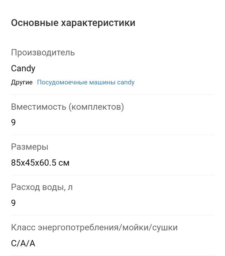Select the Производитель label
The width and height of the screenshot is (225, 256).
43,52
